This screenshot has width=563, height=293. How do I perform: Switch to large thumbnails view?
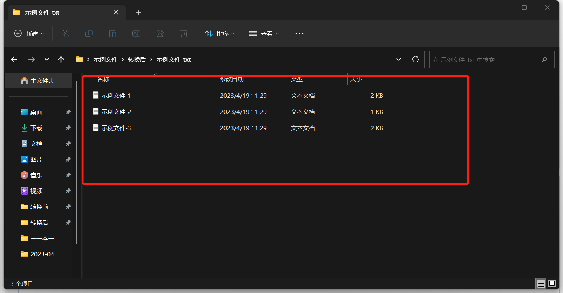pos(551,284)
